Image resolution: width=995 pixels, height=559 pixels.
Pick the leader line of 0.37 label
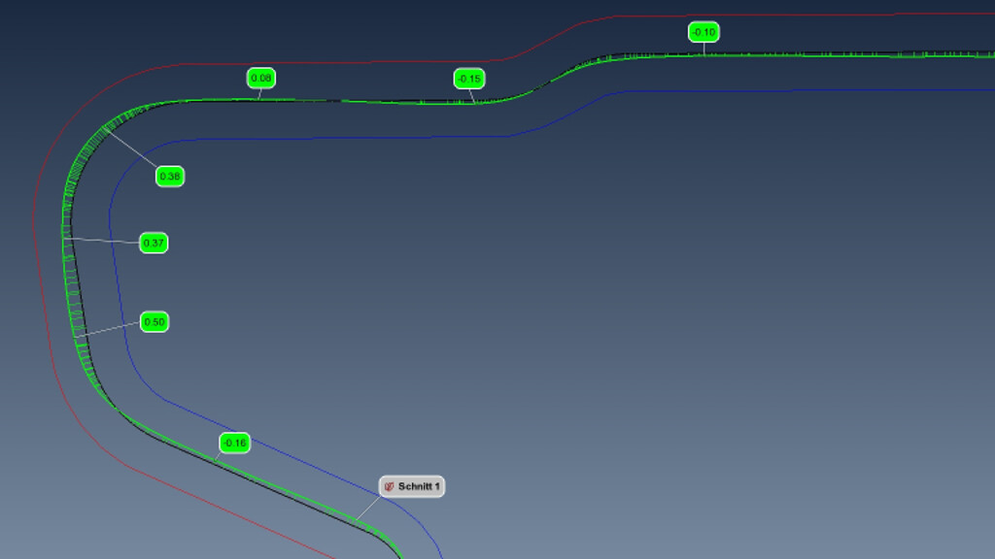[x=105, y=240]
